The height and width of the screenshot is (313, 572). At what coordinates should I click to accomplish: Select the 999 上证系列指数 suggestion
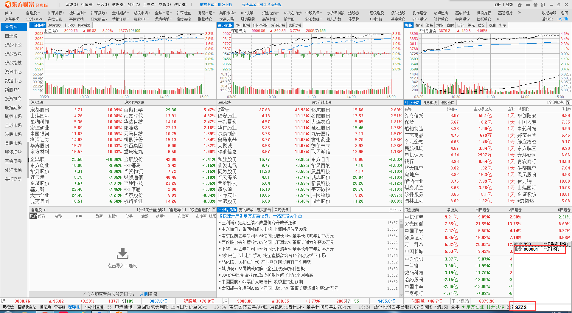tap(542, 244)
